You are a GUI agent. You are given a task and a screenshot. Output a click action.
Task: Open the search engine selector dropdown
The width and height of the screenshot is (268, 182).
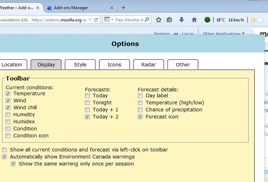pyautogui.click(x=109, y=20)
